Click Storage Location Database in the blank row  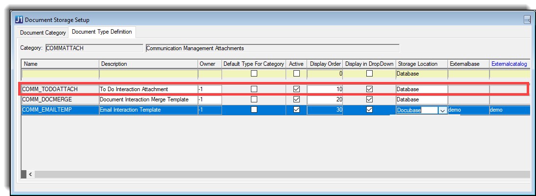tap(422, 73)
